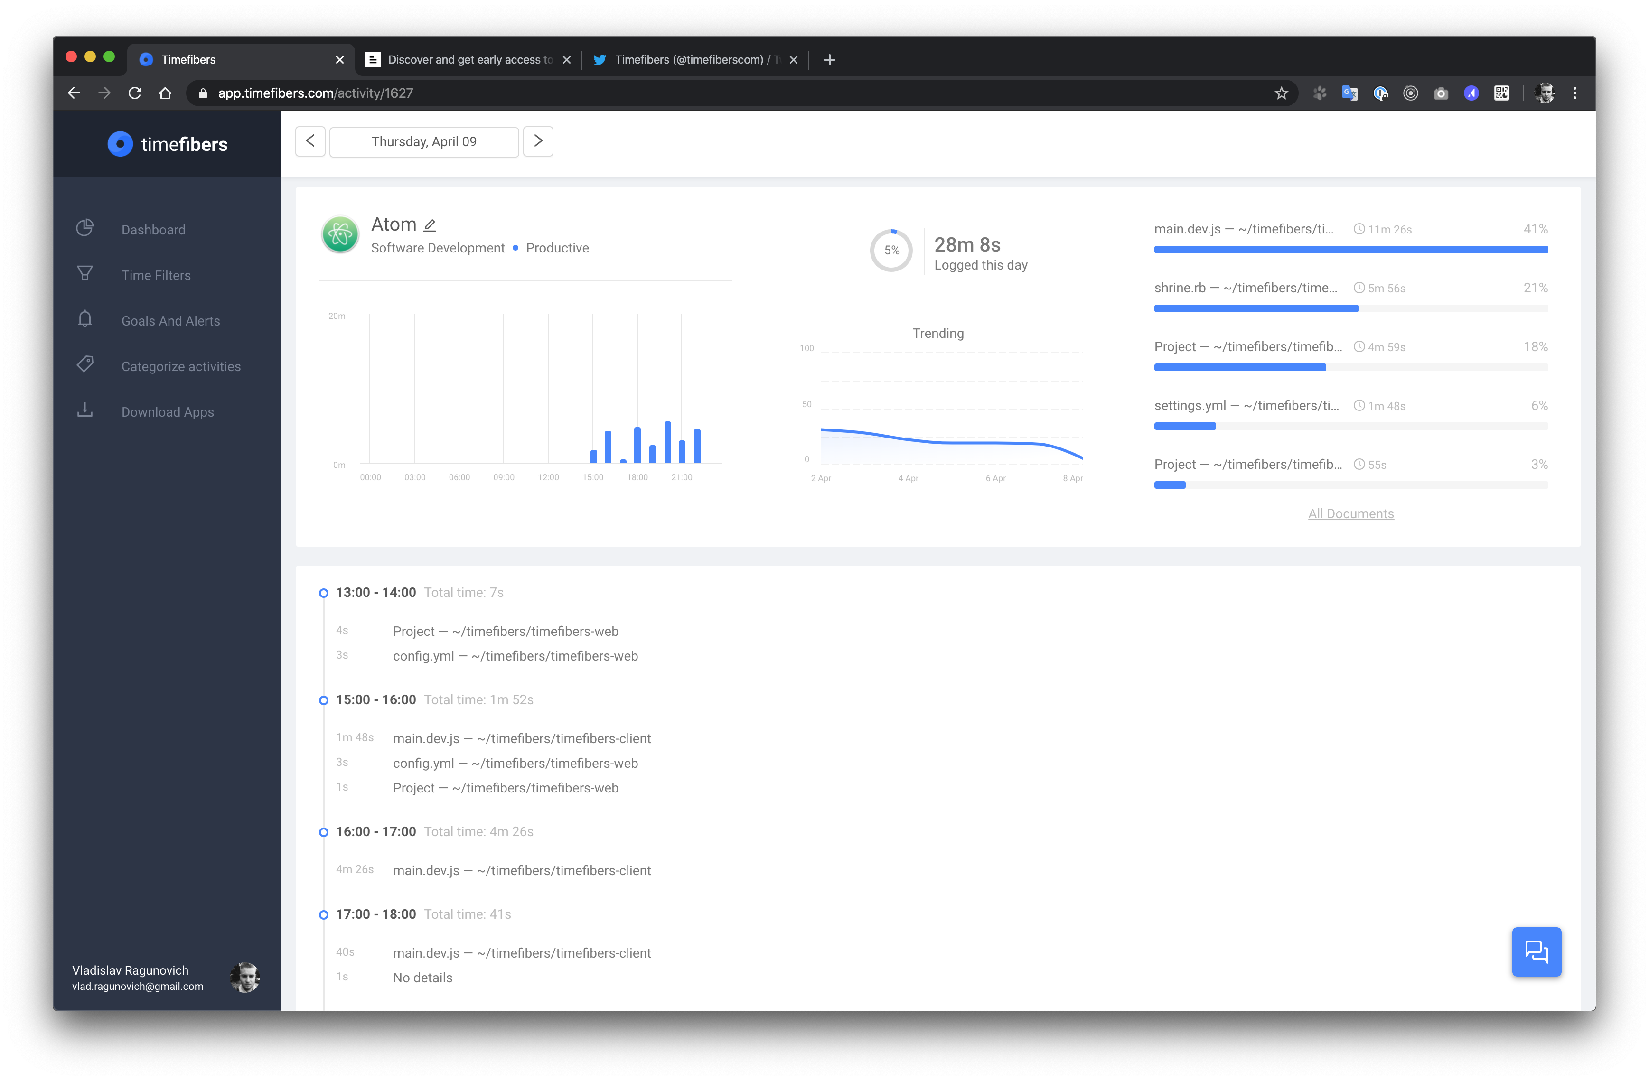Image resolution: width=1649 pixels, height=1081 pixels.
Task: Click the browser home icon
Action: pos(165,93)
